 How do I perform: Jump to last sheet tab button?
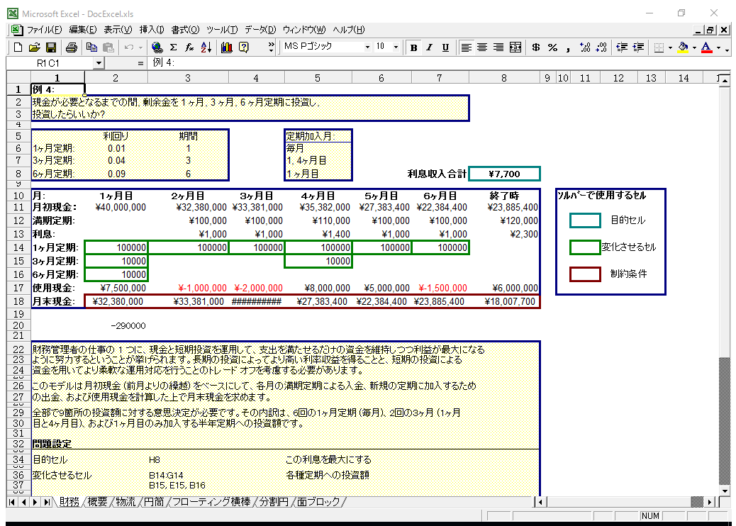click(46, 502)
